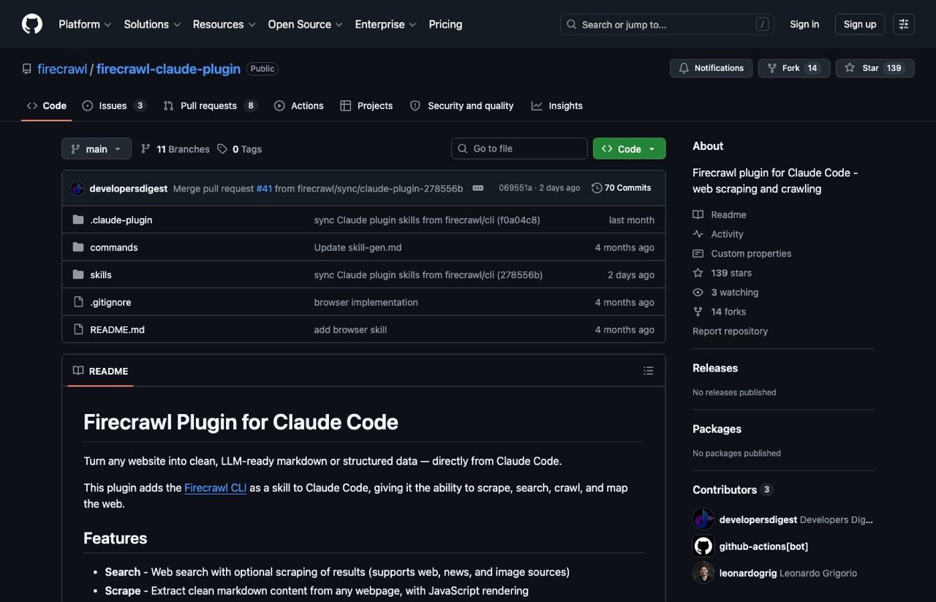The height and width of the screenshot is (602, 936).
Task: Expand the Resources menu
Action: click(224, 24)
